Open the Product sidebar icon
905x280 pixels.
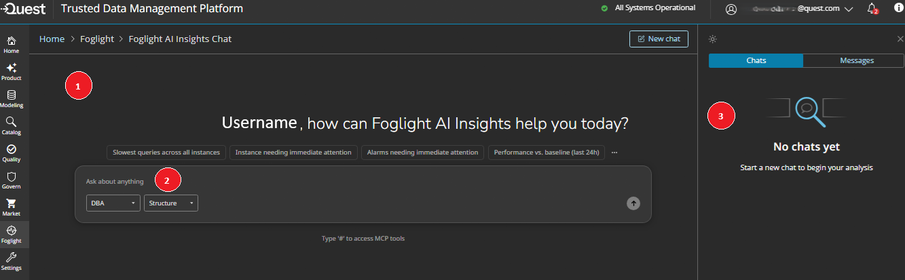(x=12, y=72)
